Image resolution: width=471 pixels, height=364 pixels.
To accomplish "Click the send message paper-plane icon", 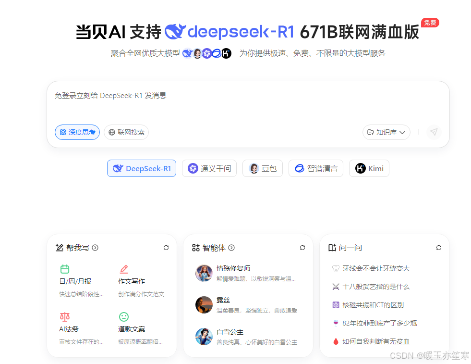I will click(x=434, y=132).
